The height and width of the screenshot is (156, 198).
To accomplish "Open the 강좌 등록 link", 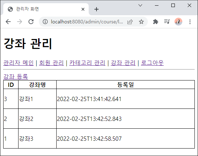I will coord(16,77).
